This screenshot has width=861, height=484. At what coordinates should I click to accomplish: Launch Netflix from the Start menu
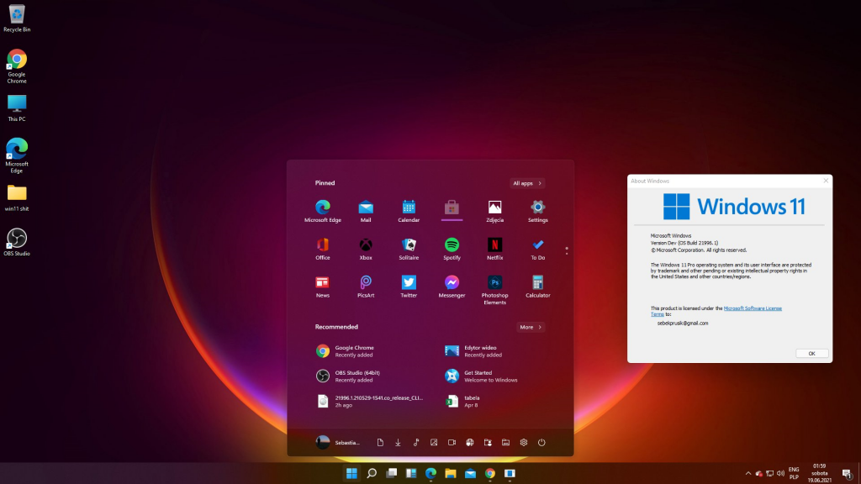(x=494, y=244)
